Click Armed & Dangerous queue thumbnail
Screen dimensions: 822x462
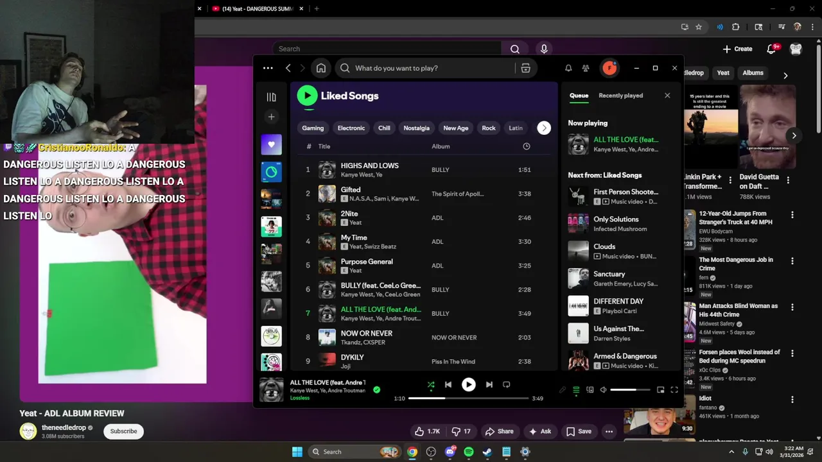(578, 361)
